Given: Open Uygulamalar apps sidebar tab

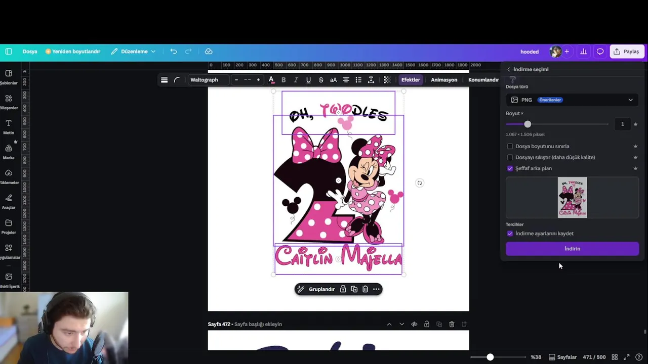Looking at the screenshot, I should [x=9, y=252].
